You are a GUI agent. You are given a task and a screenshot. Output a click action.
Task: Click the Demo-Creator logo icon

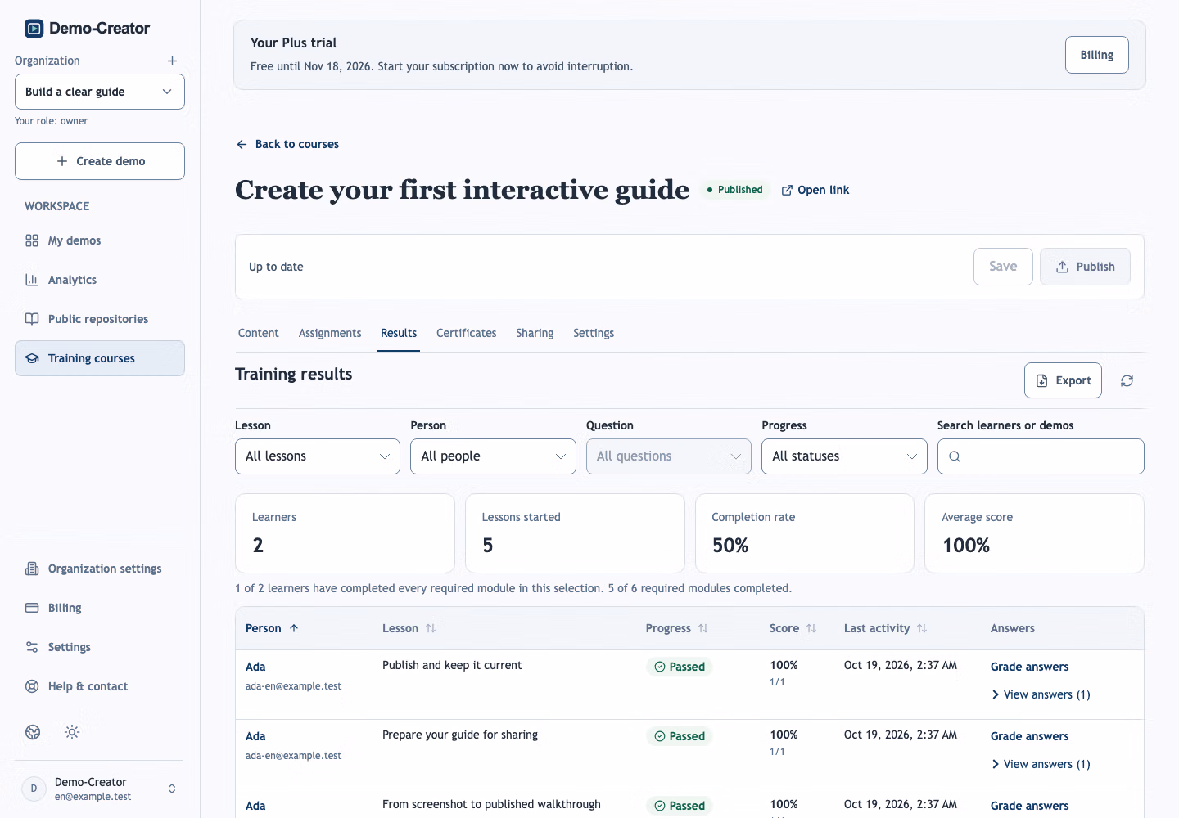(34, 29)
